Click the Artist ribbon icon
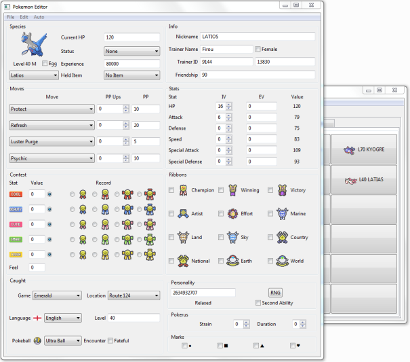The height and width of the screenshot is (362, 410). coord(183,214)
